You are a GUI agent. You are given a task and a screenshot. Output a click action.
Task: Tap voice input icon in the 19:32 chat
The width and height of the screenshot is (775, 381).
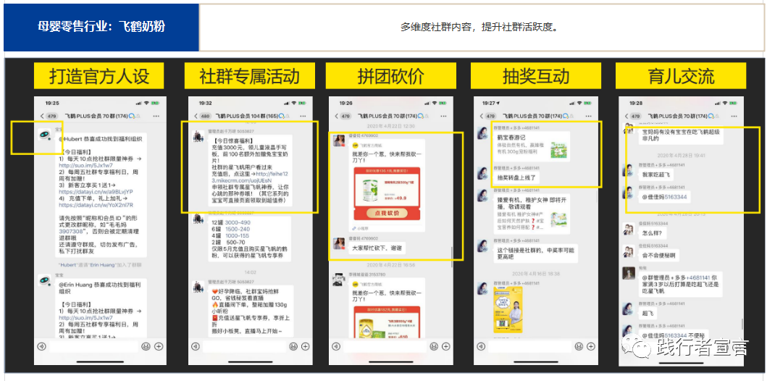point(196,346)
